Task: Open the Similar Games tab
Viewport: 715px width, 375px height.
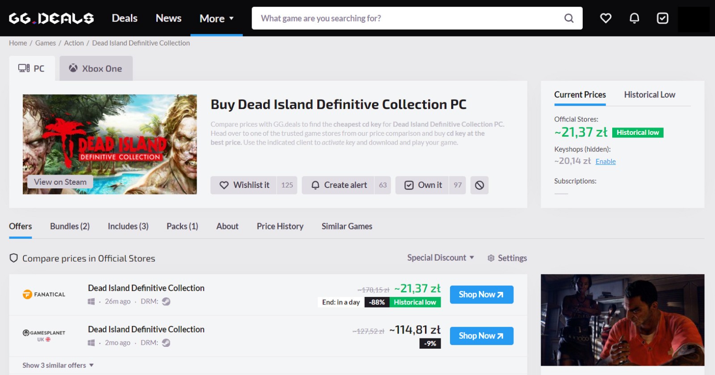Action: click(347, 226)
